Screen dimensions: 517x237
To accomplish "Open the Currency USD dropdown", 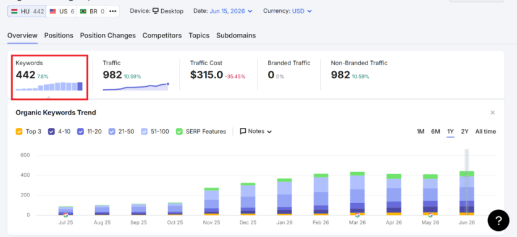I will pyautogui.click(x=301, y=11).
